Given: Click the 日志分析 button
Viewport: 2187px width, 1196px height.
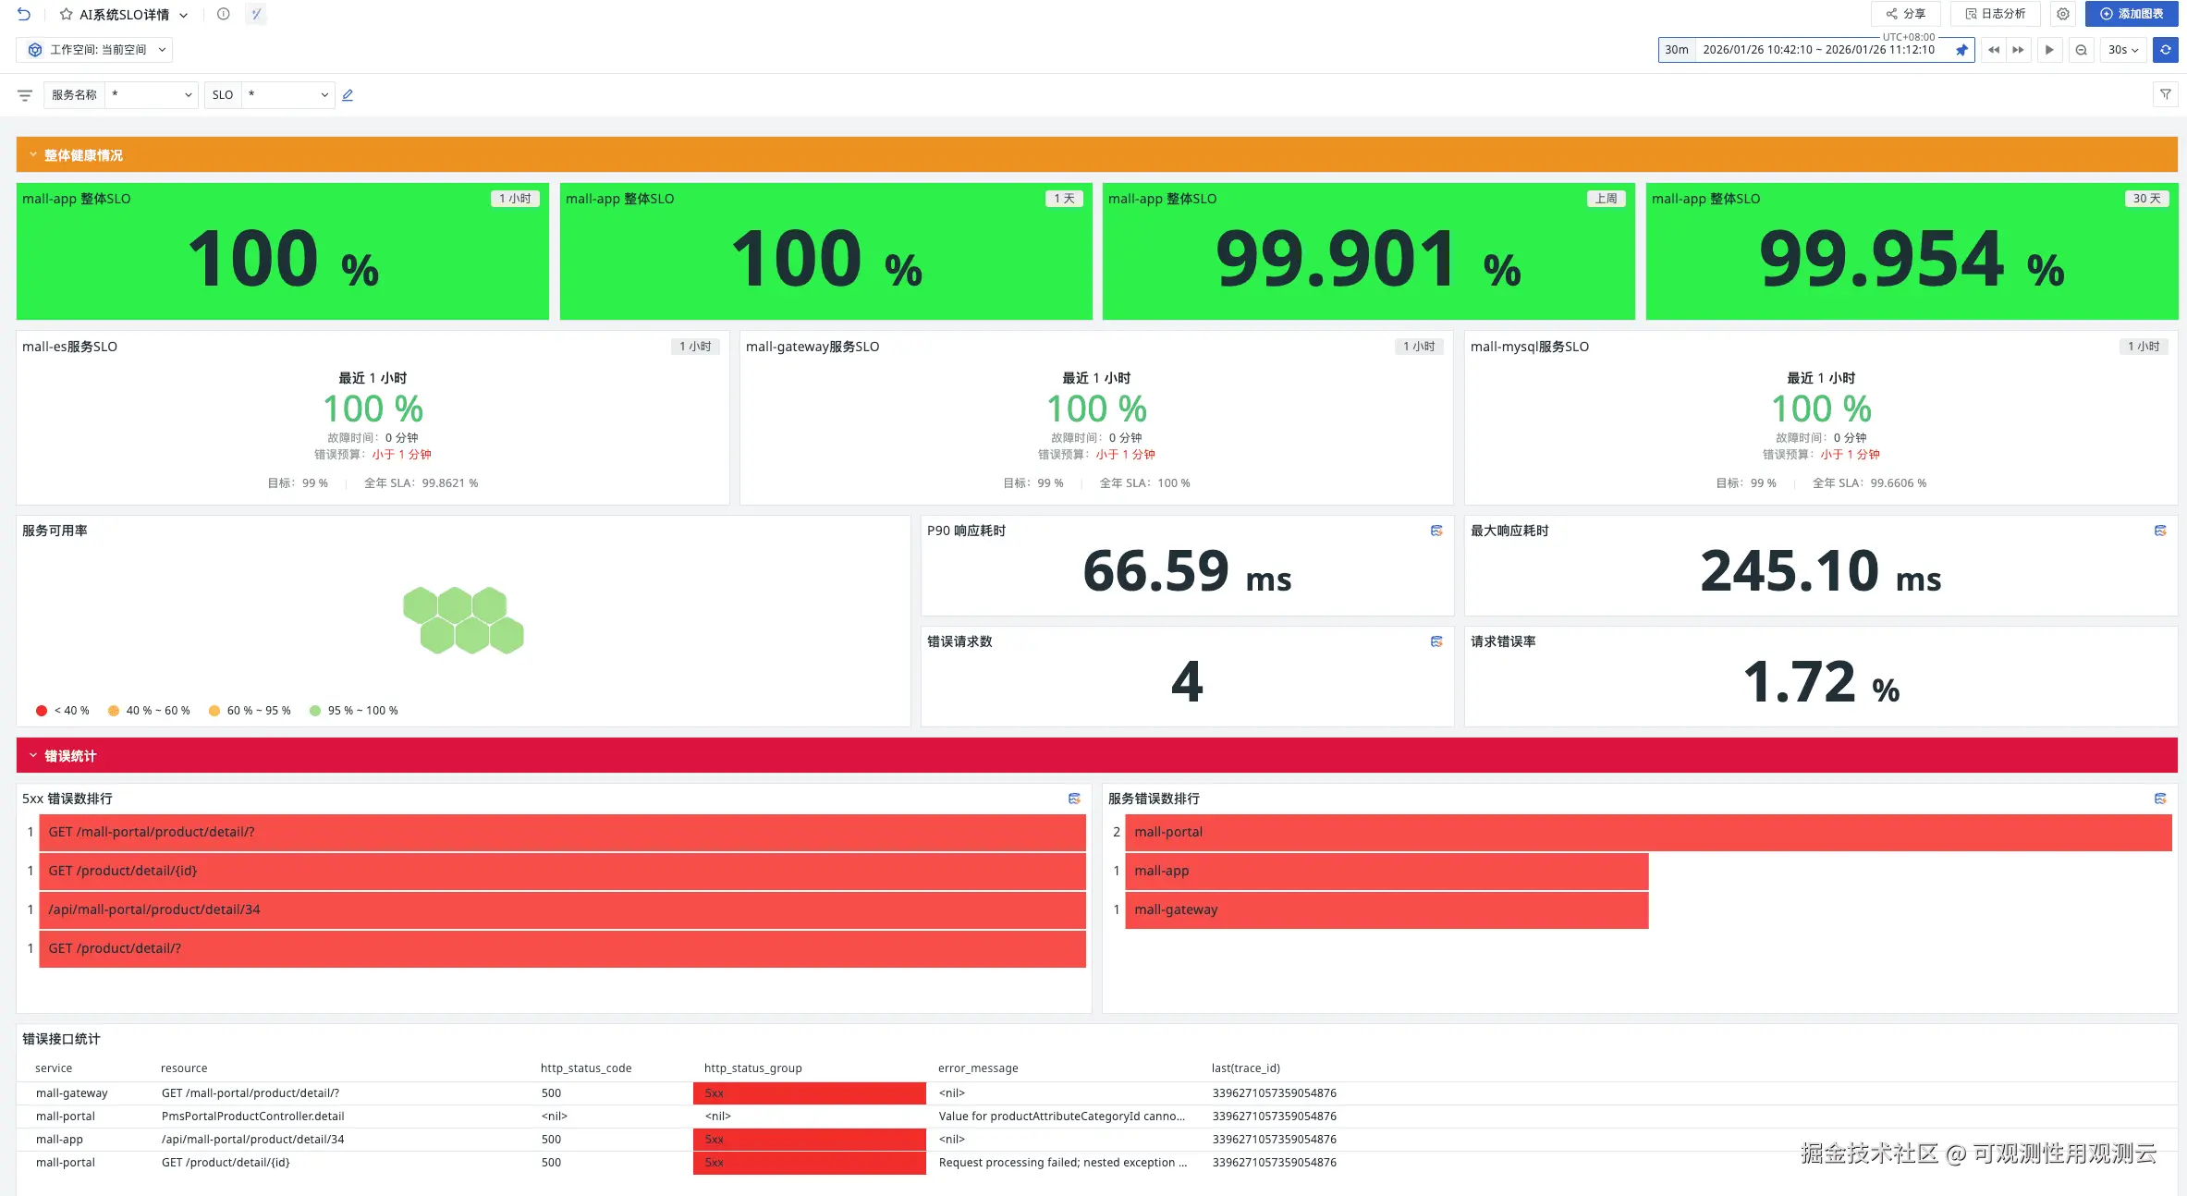Looking at the screenshot, I should coord(1995,14).
